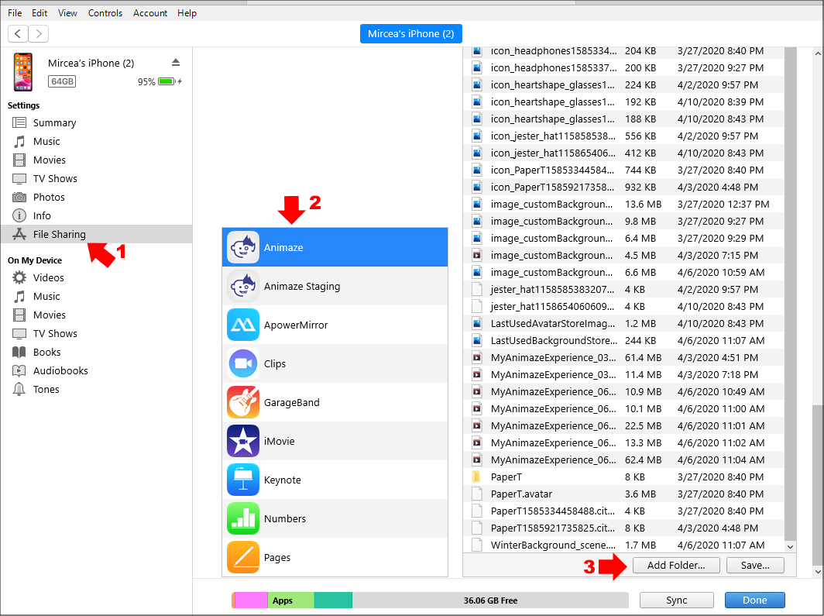Open the File menu

tap(15, 12)
